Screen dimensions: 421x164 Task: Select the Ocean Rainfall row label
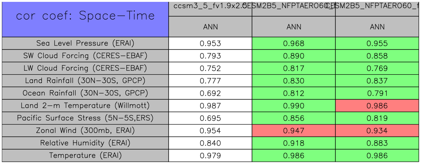(85, 93)
